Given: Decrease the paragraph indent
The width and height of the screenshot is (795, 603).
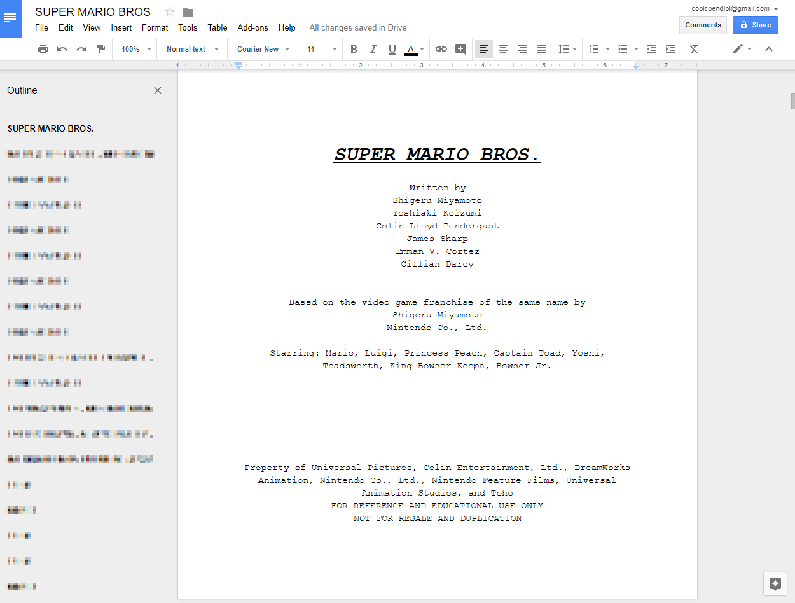Looking at the screenshot, I should 651,49.
